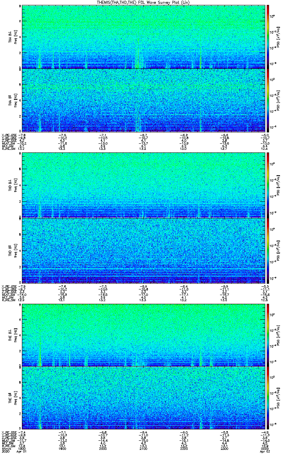Click the 'THE B|| freq [Hz]' axis label

pos(13,398)
